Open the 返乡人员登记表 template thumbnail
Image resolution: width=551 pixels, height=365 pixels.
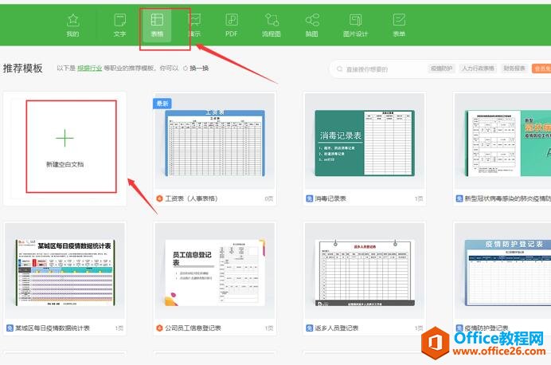(364, 272)
